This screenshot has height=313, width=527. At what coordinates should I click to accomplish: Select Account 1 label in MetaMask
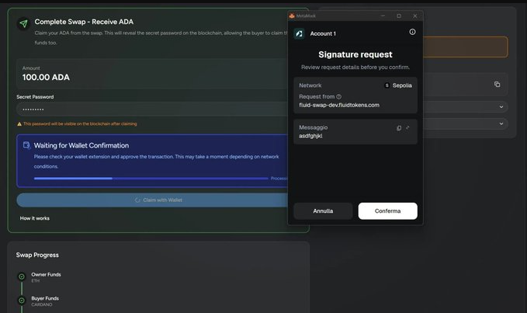(323, 33)
